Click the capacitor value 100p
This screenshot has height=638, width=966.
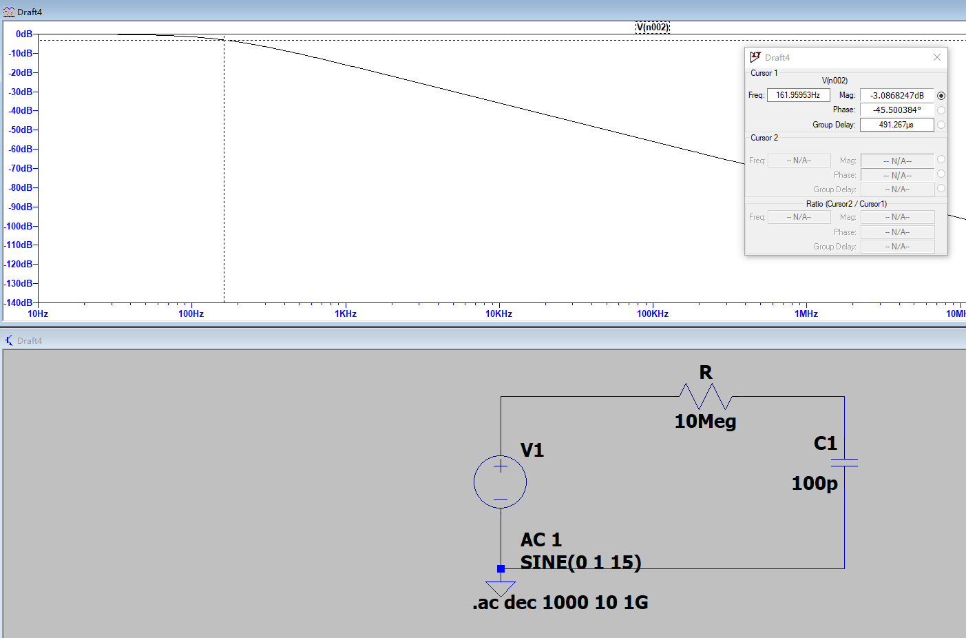click(x=815, y=483)
